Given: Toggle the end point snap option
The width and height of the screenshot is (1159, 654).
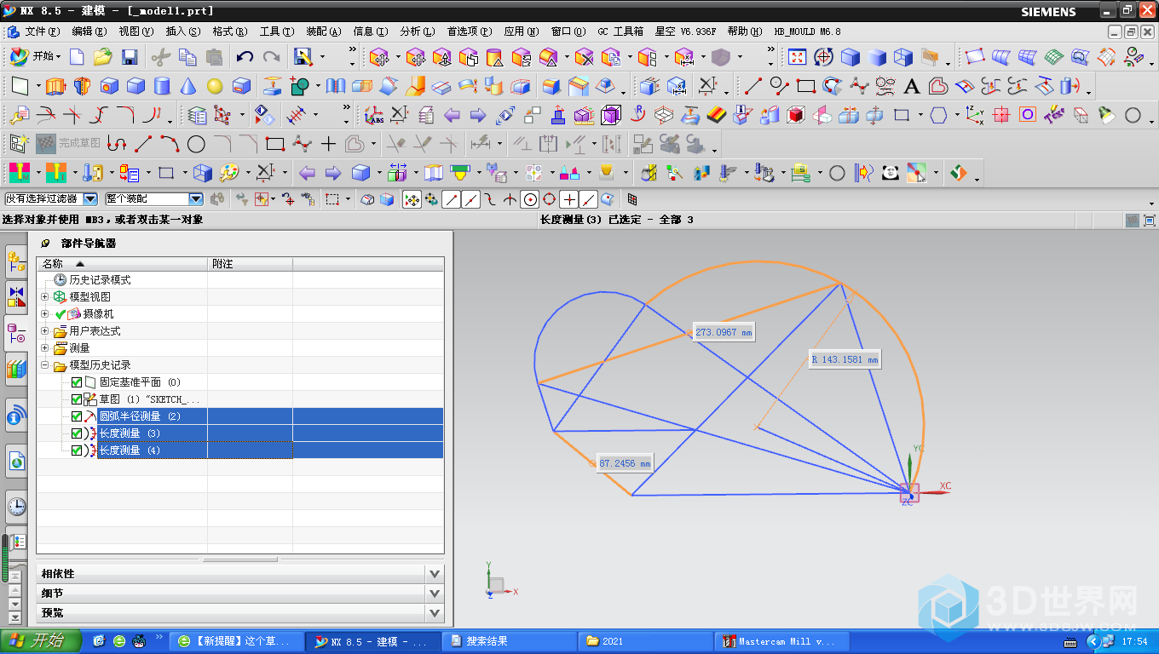Looking at the screenshot, I should 452,199.
